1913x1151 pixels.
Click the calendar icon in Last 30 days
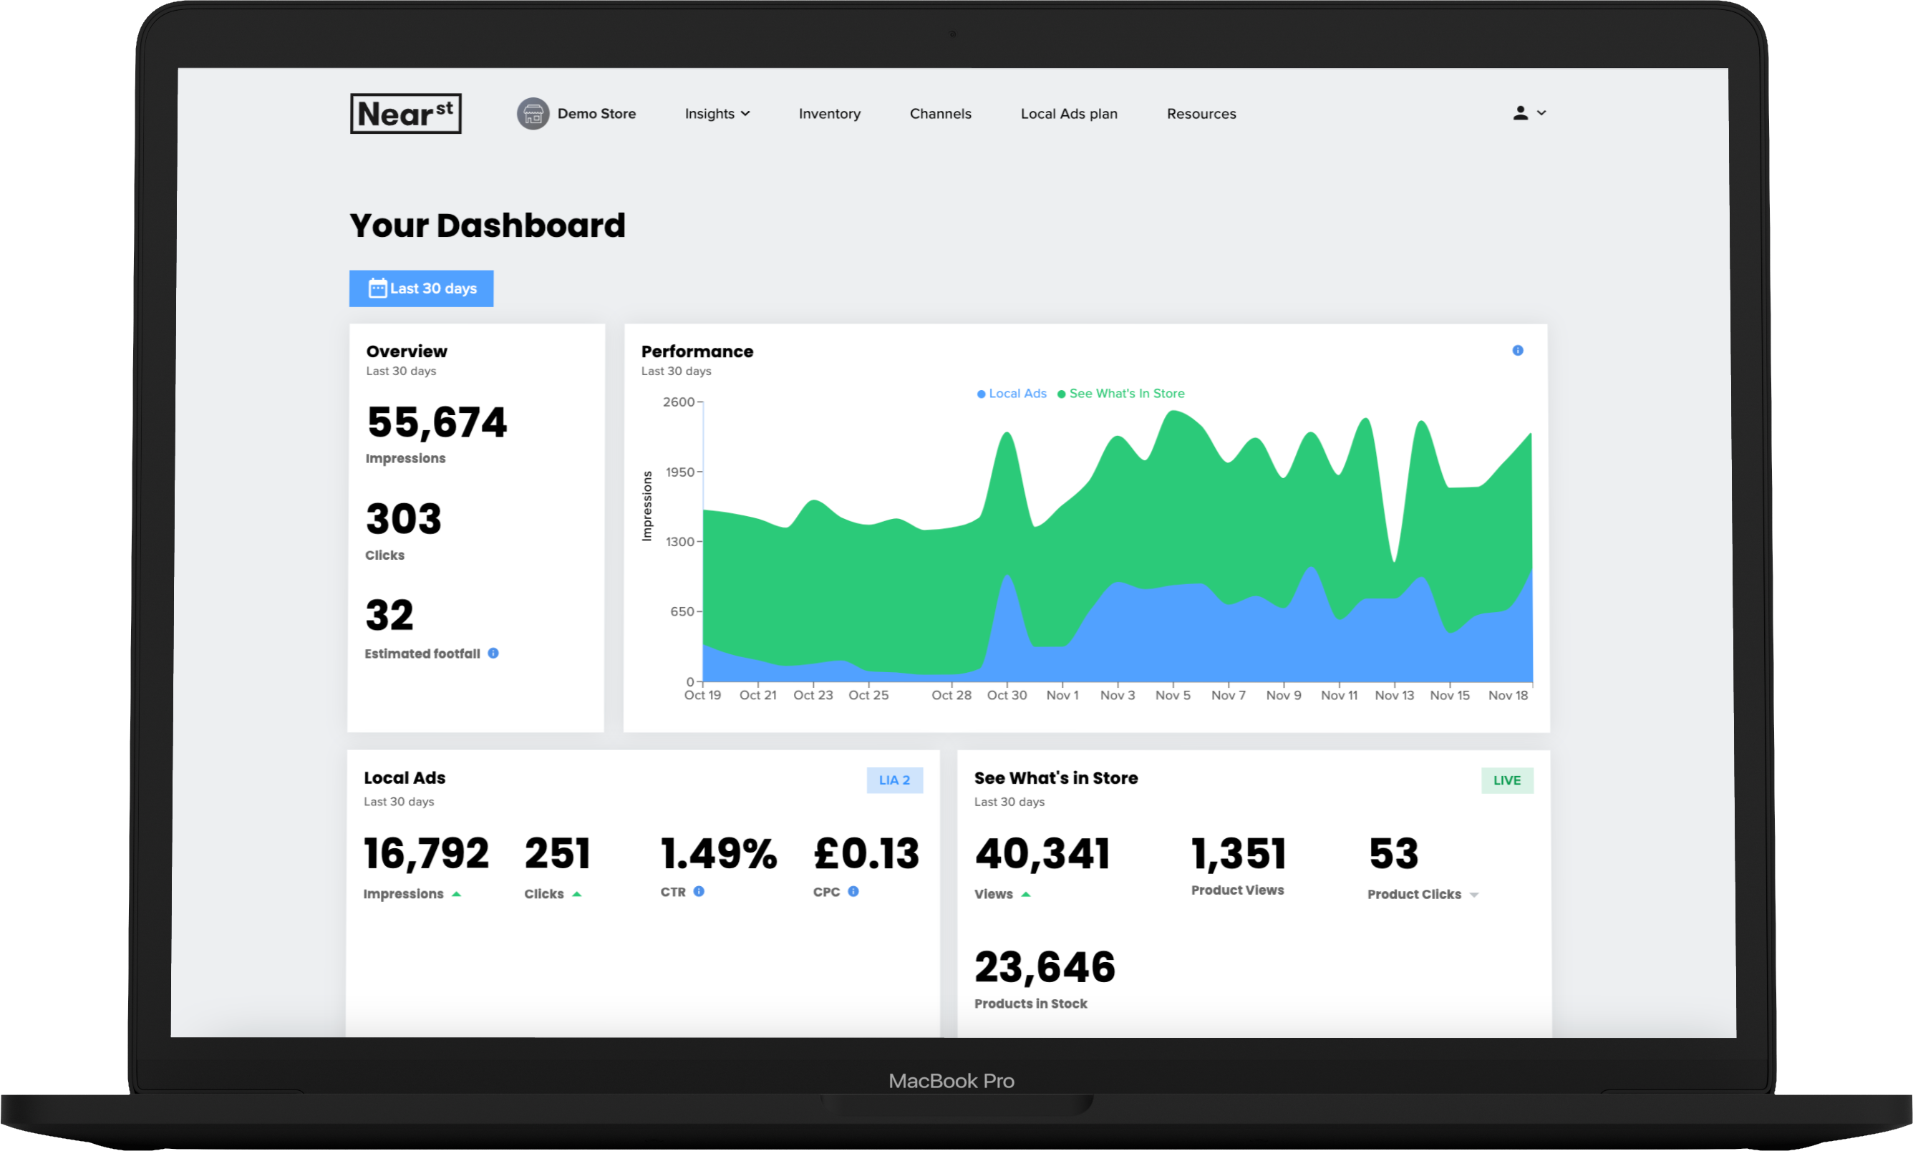(378, 288)
